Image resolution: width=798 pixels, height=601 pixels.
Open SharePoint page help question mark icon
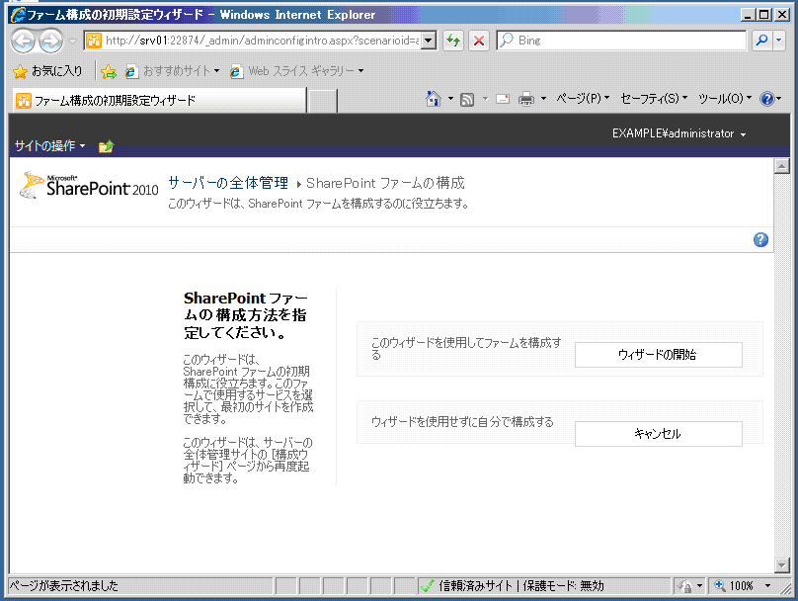(x=760, y=240)
